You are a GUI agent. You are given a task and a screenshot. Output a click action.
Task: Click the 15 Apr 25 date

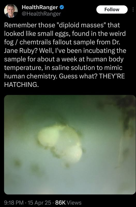point(39,203)
